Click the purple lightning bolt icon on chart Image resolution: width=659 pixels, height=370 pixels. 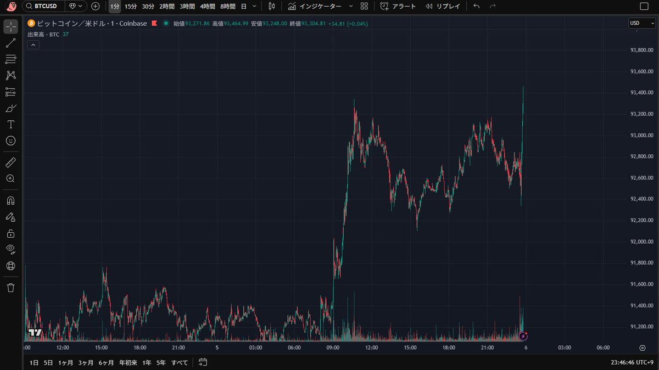pos(523,335)
